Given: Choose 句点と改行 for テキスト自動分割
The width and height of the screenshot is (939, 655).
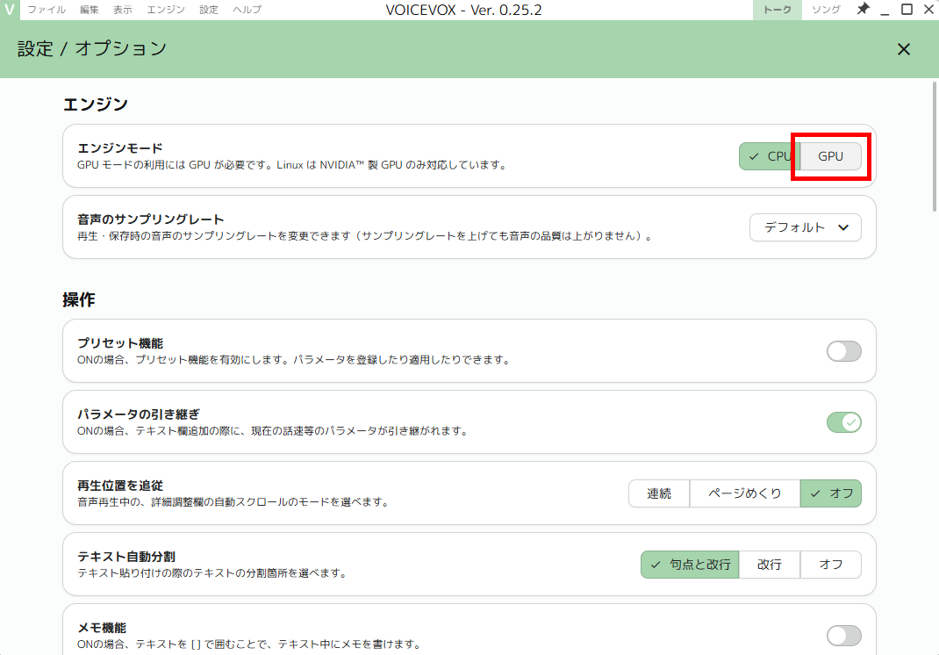Looking at the screenshot, I should [690, 565].
